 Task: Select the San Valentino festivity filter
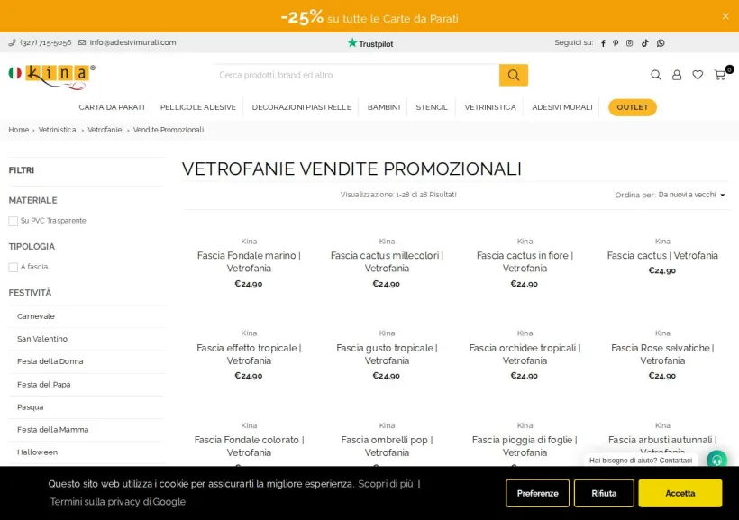point(42,339)
